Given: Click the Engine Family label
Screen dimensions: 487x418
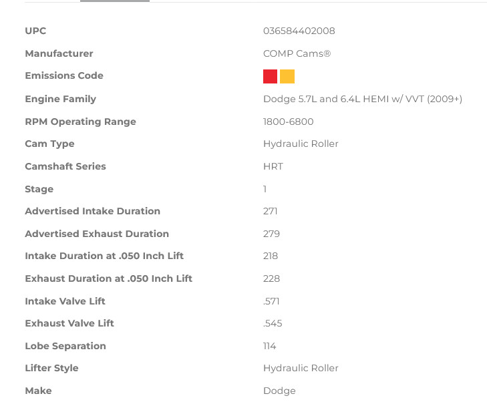Looking at the screenshot, I should [61, 99].
